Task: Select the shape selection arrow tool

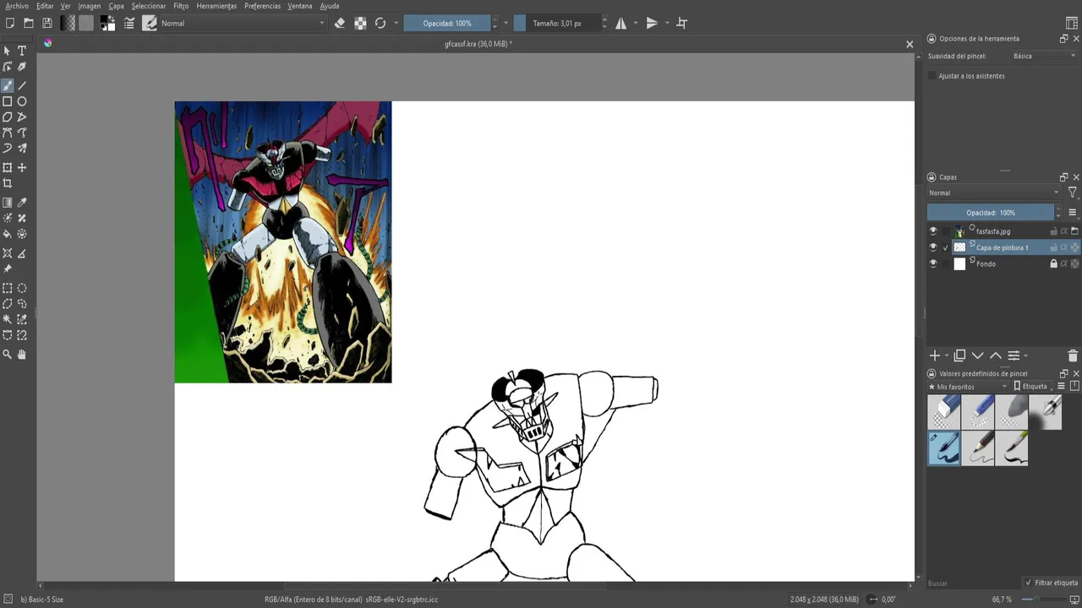Action: [x=8, y=51]
